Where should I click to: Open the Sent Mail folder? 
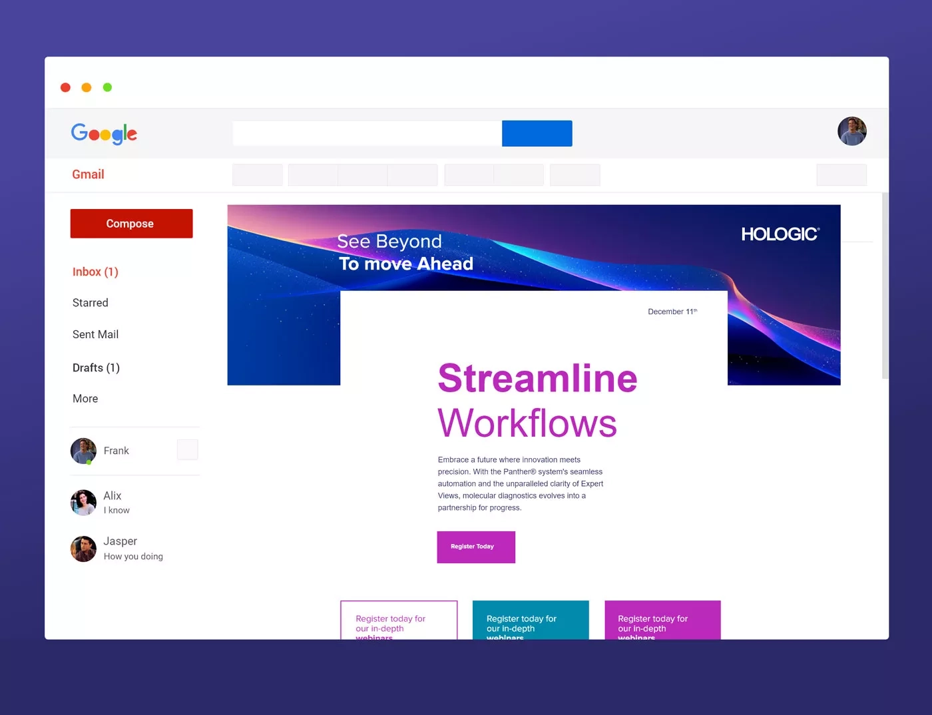point(95,334)
